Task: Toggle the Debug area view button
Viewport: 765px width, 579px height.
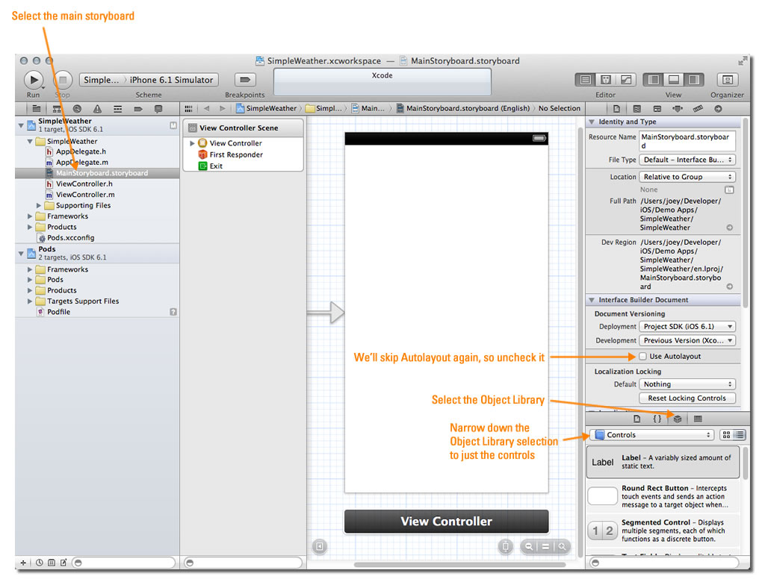Action: coord(674,79)
